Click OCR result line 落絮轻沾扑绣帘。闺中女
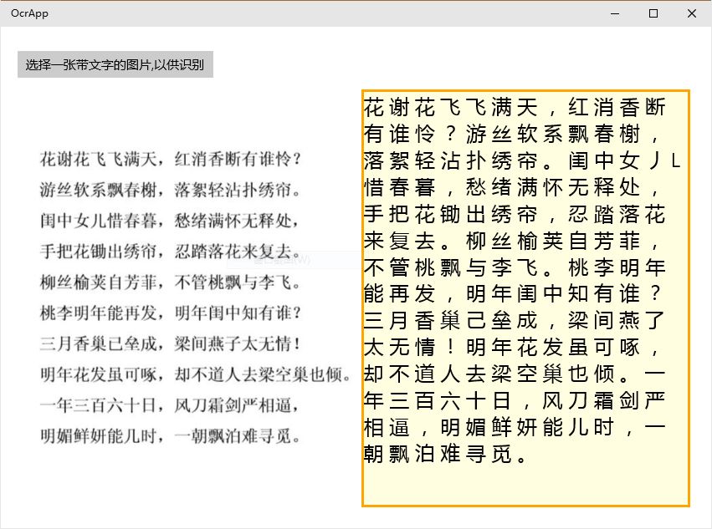The image size is (712, 529). [522, 160]
